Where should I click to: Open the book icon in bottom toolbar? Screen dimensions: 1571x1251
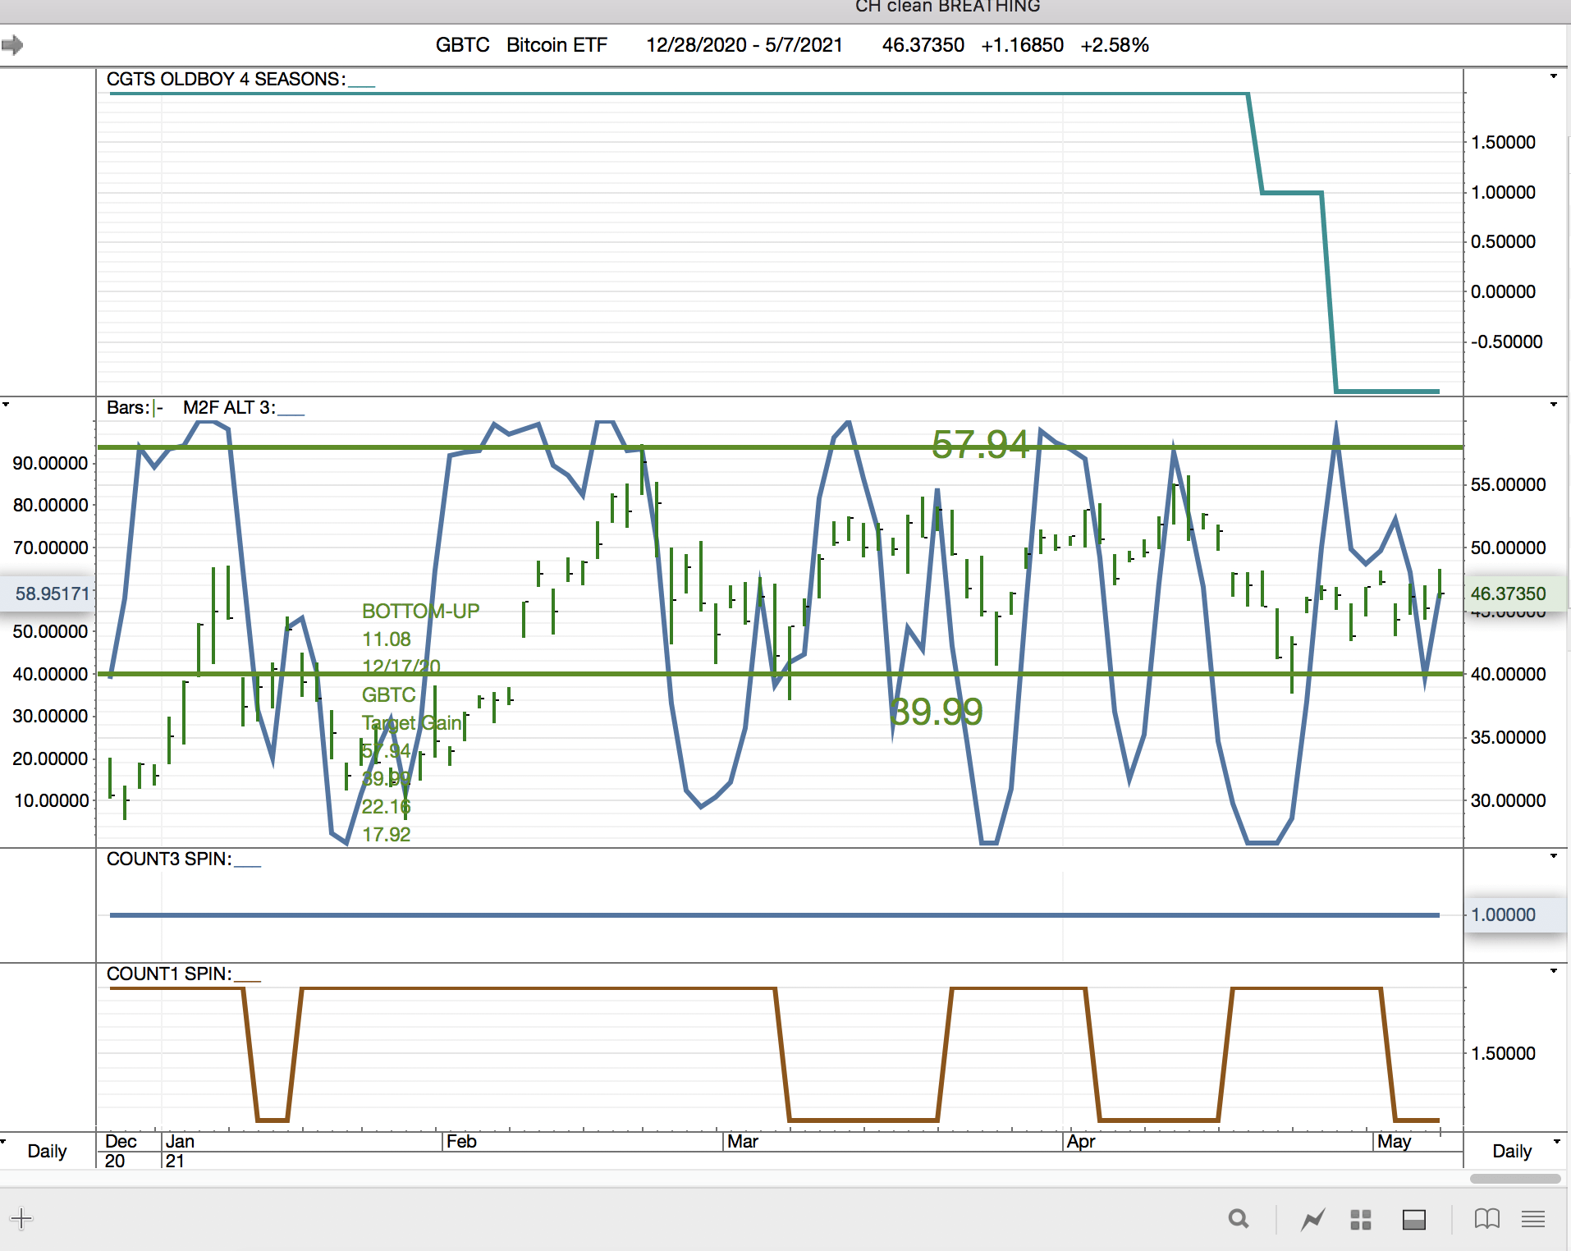(1486, 1219)
